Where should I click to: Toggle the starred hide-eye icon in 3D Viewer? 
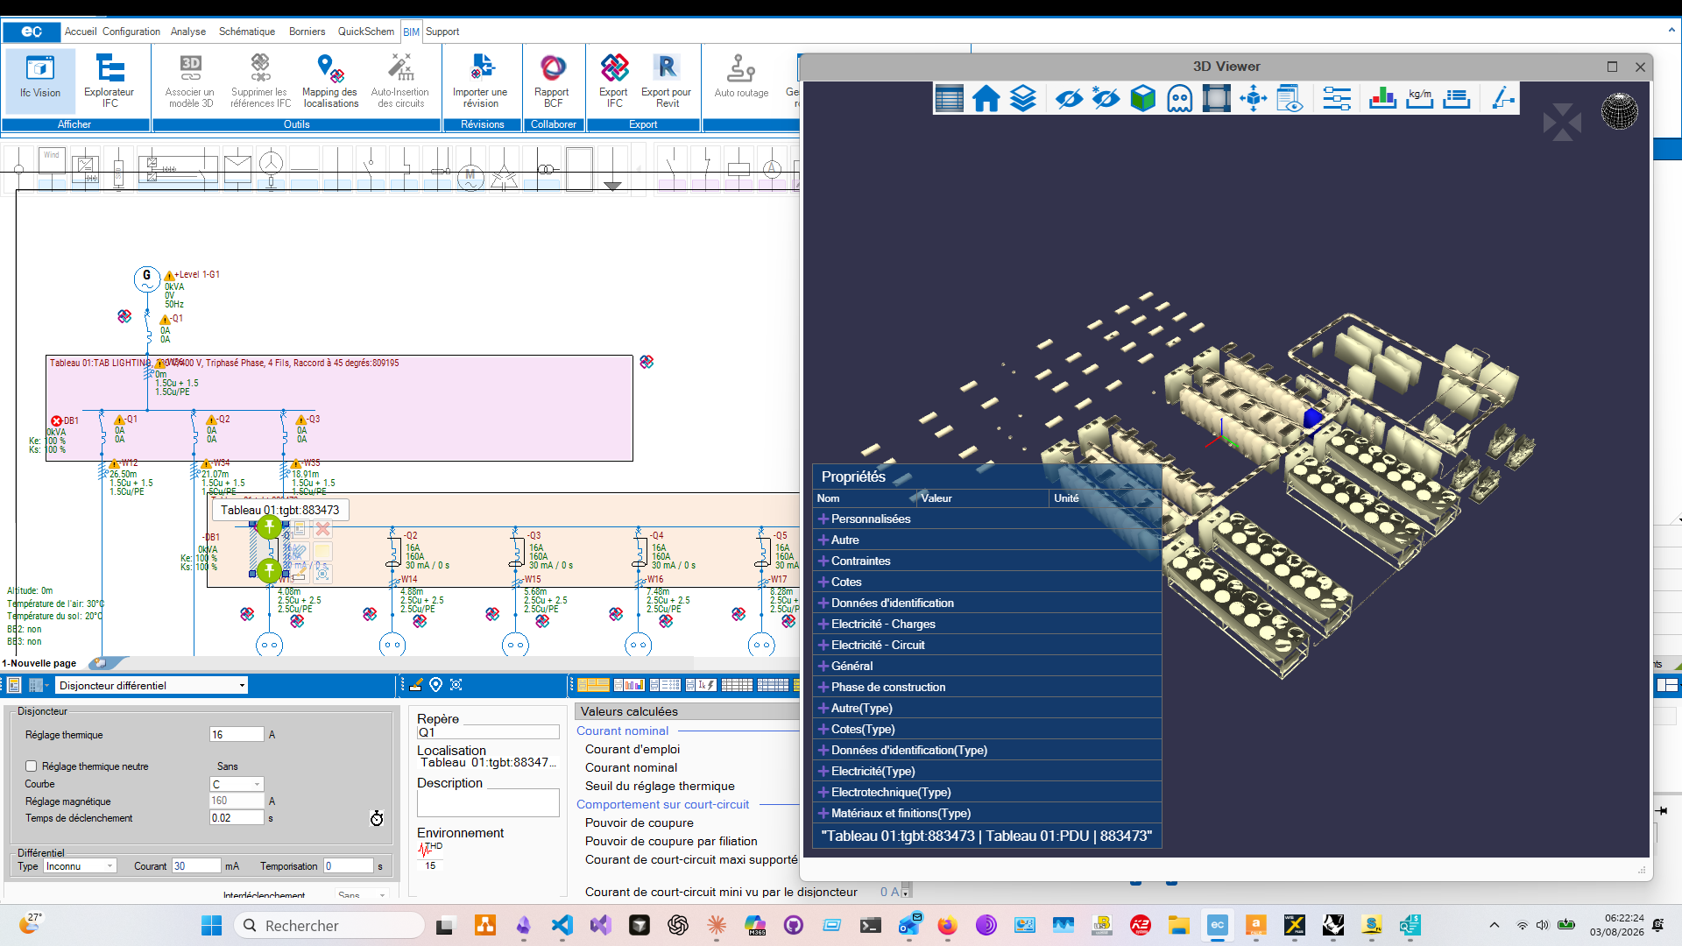1106,98
